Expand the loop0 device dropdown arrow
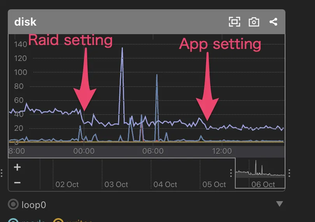Screen dimensions: 315x222 tap(279, 204)
